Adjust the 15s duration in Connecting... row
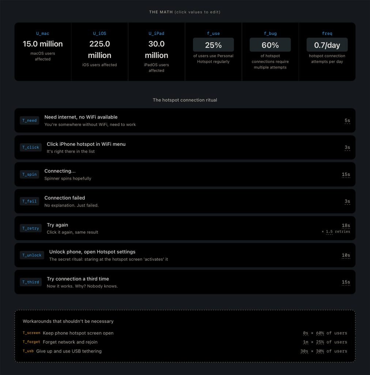 (346, 174)
